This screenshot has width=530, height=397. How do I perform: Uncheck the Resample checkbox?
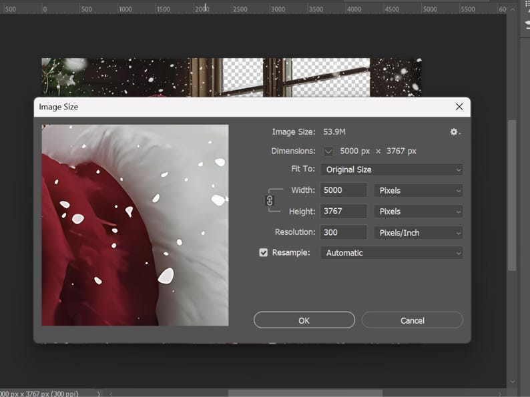(x=263, y=252)
